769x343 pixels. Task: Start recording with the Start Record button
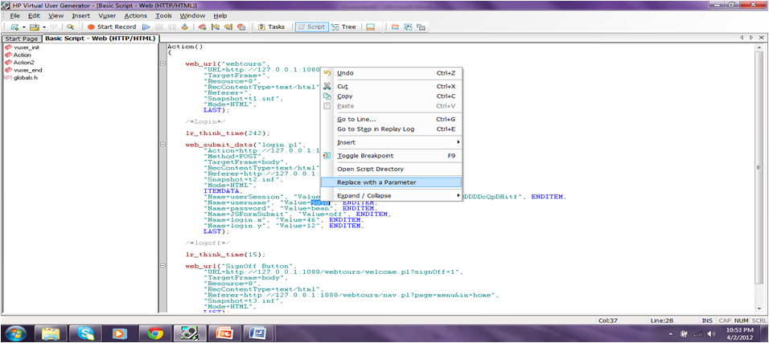[112, 27]
